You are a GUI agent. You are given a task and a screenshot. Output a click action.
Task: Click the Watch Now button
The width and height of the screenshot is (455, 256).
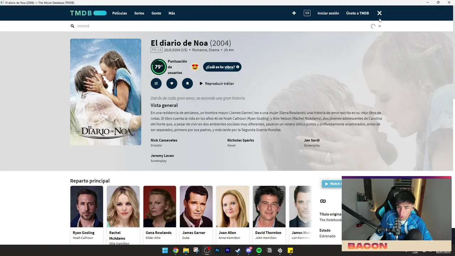click(x=332, y=184)
